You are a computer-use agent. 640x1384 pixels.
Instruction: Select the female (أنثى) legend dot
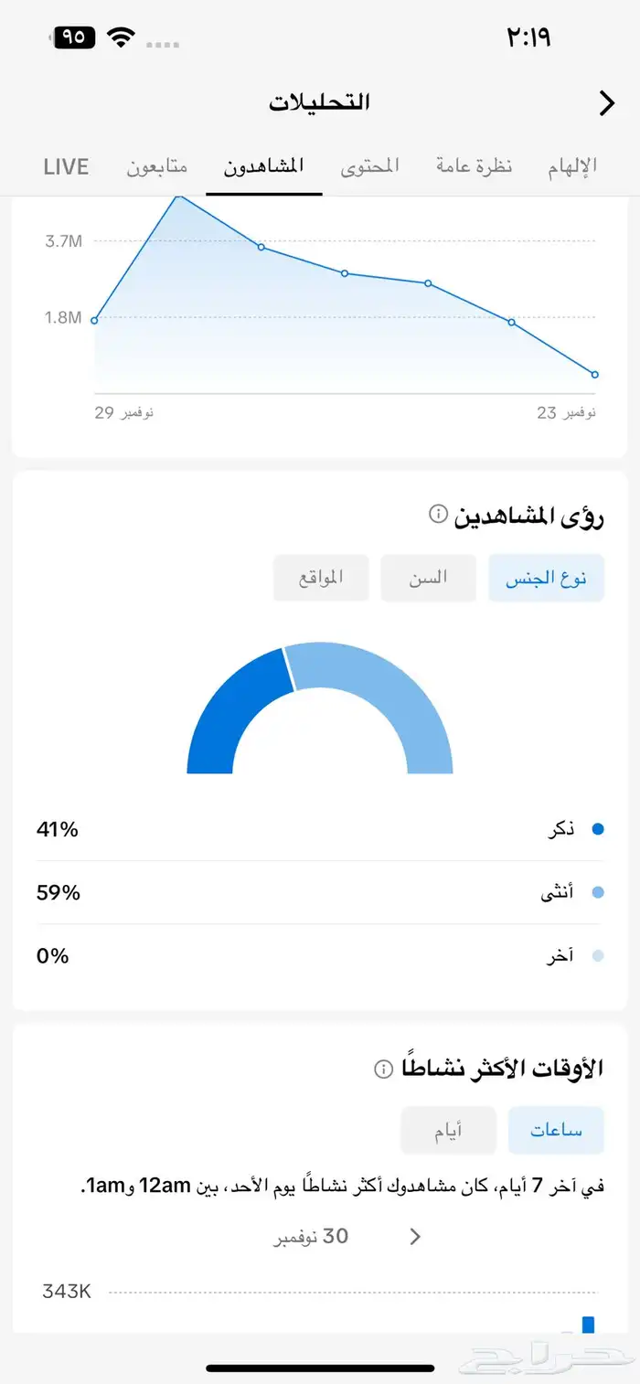click(x=596, y=892)
